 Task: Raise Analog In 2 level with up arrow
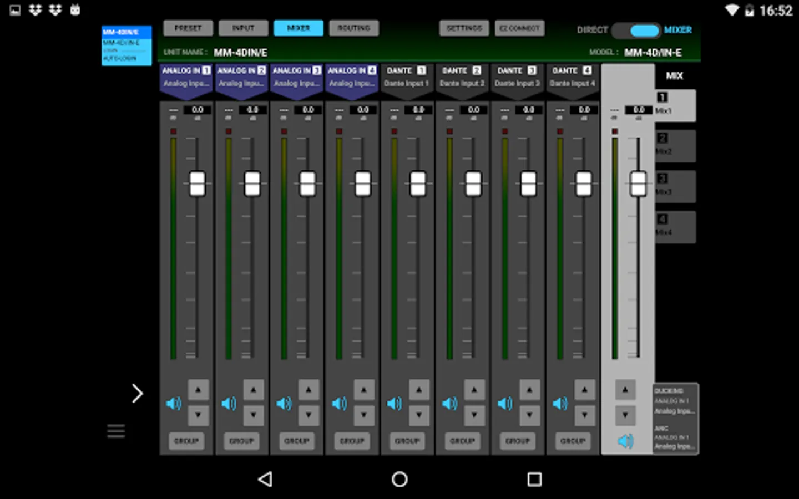253,390
